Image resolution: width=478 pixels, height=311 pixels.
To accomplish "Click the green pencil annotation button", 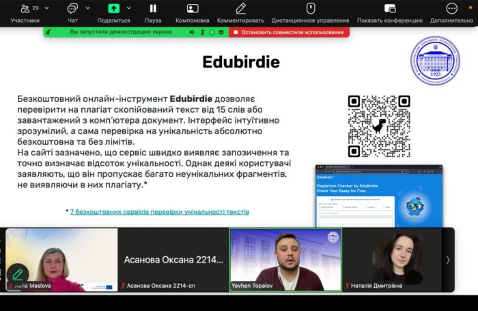I will coord(17,275).
